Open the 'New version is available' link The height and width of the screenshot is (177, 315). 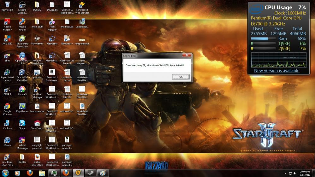pos(276,71)
